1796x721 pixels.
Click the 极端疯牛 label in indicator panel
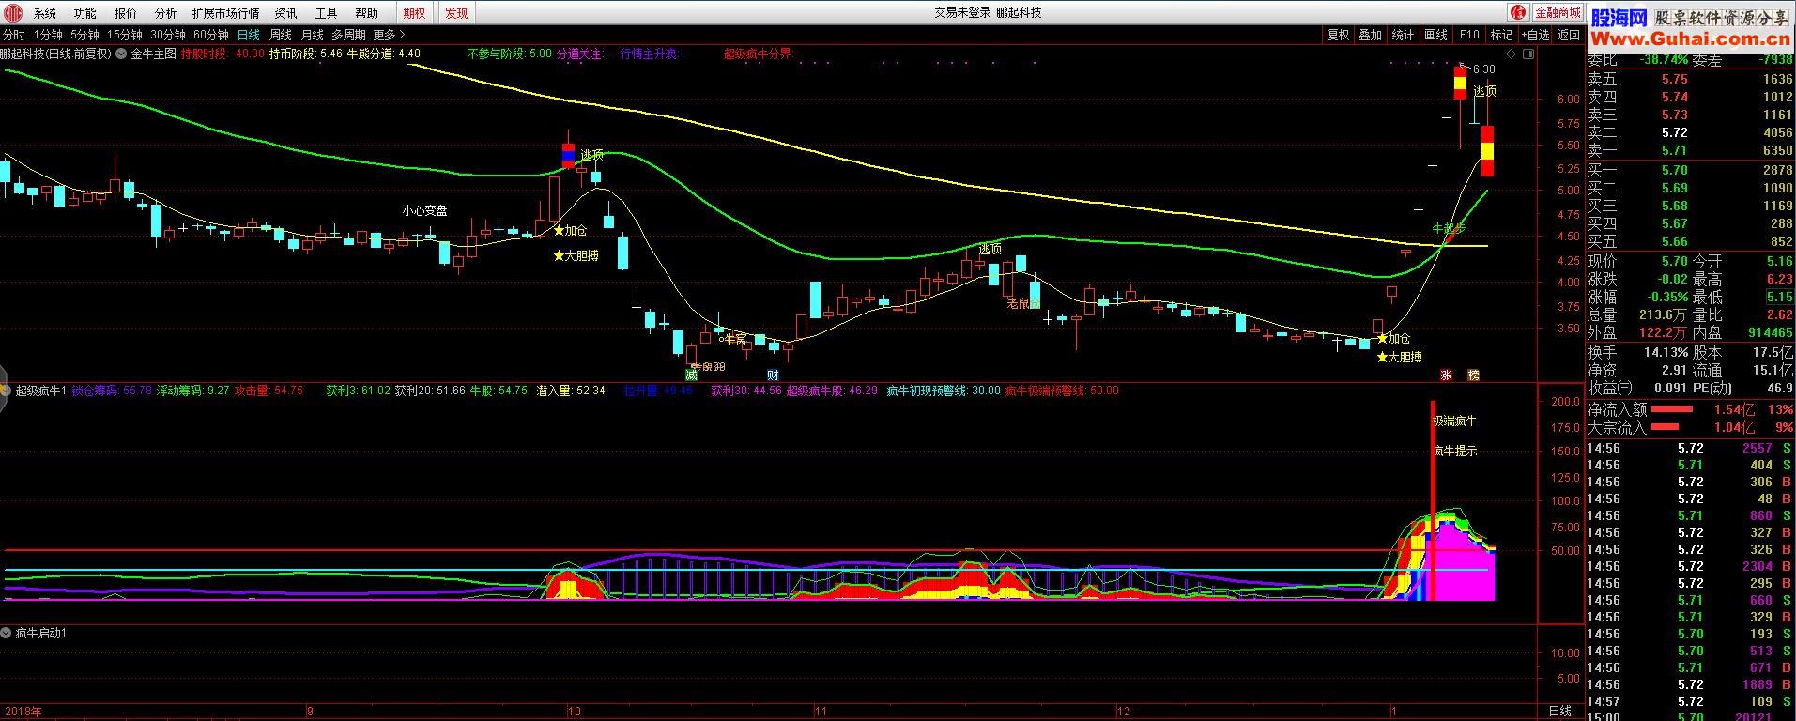[1454, 421]
